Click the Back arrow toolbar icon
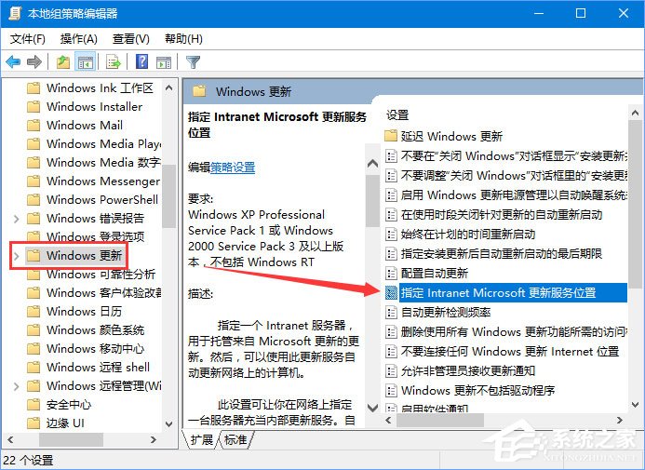Viewport: 645px width, 470px height. [13, 62]
